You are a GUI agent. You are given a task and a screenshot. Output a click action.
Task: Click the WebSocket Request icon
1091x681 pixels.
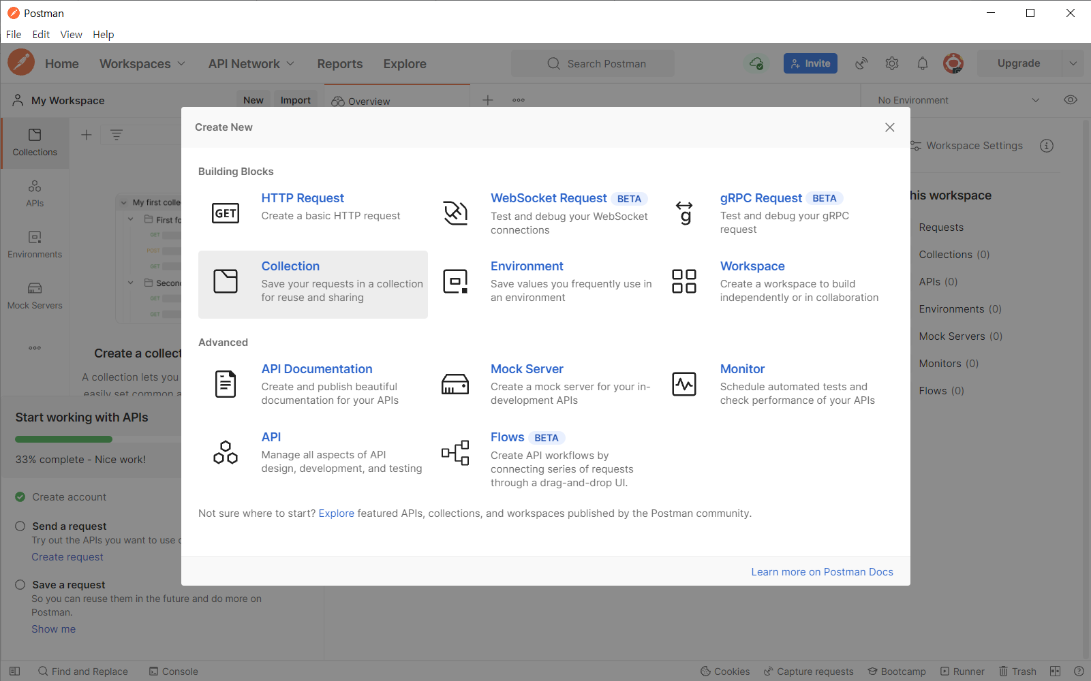coord(455,213)
